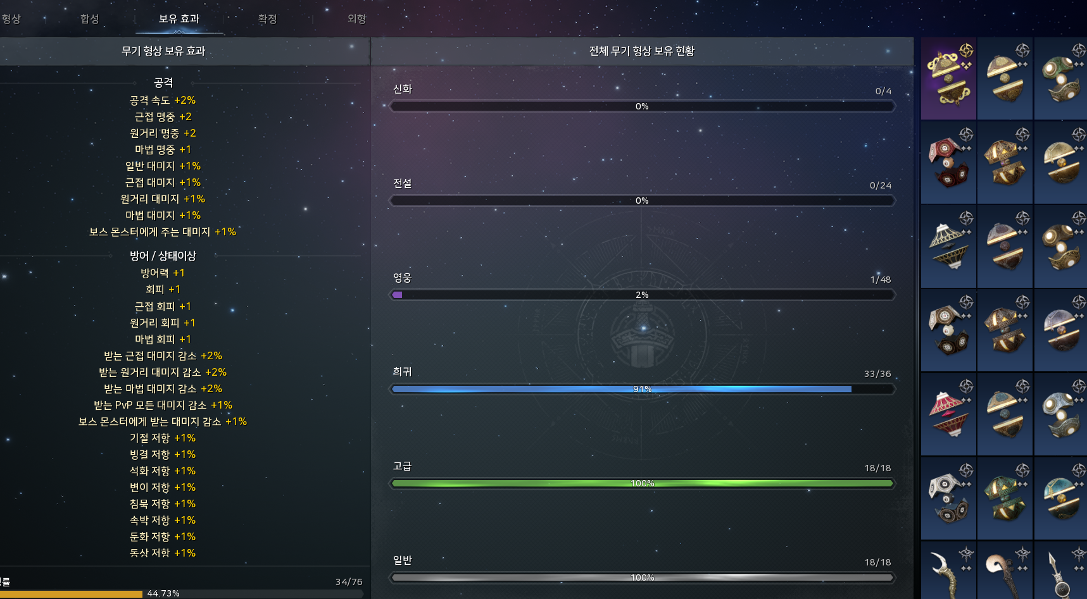Click the eye emblem badge on the curled staff card

tap(1022, 554)
